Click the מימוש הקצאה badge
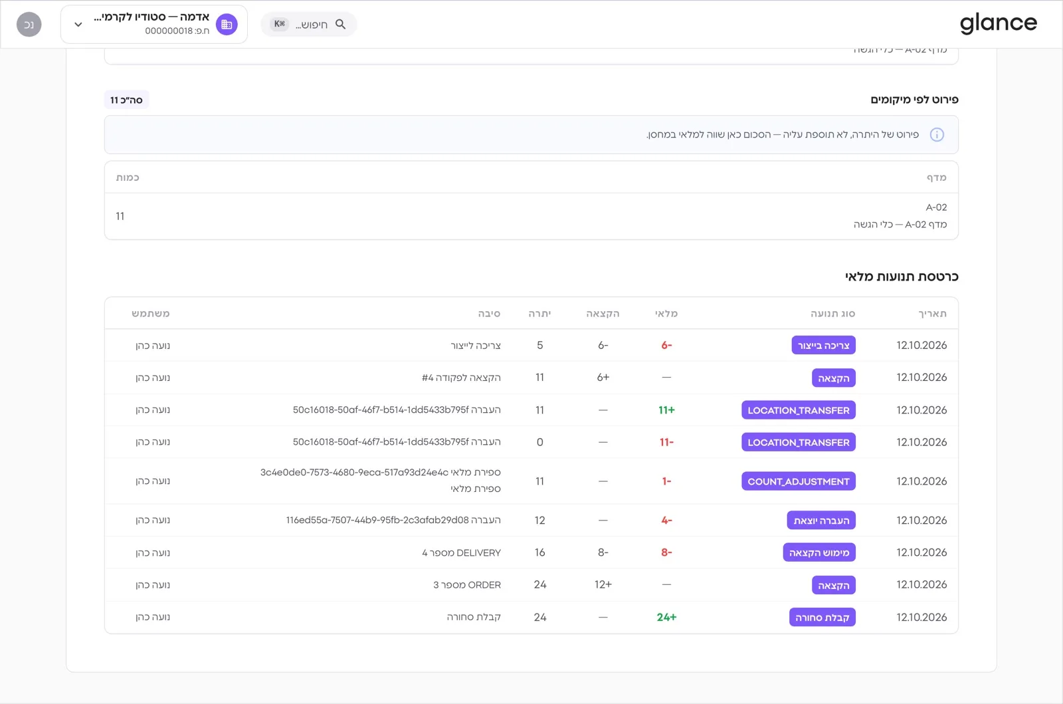 [x=819, y=552]
